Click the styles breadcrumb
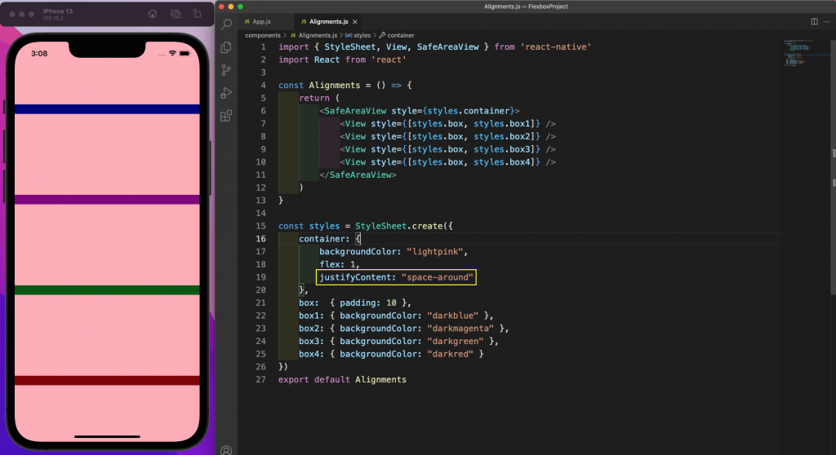 coord(362,35)
